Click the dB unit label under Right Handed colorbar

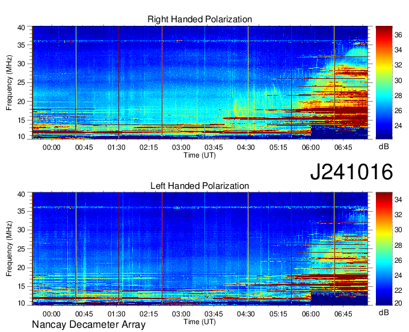click(384, 147)
